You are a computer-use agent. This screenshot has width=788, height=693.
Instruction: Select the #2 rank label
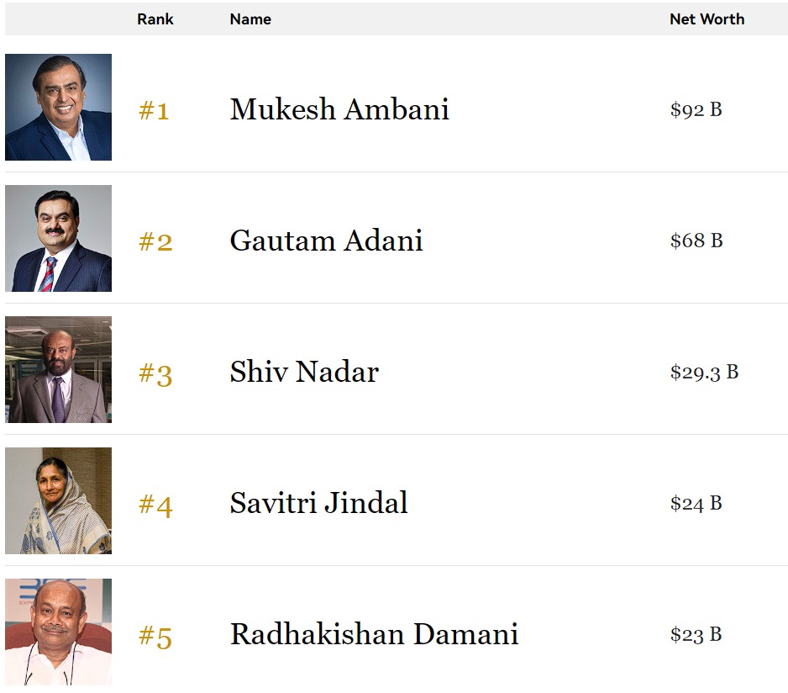[x=155, y=242]
